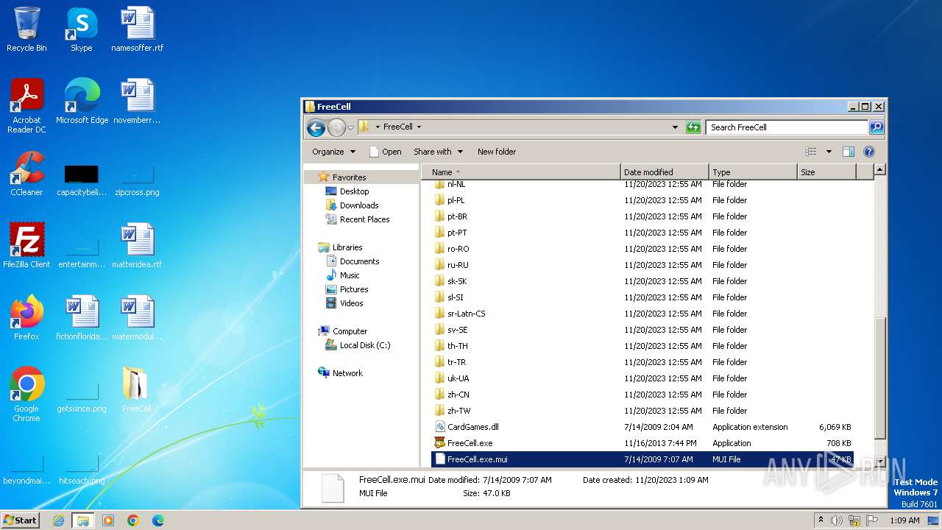Open Explorer help question mark

[x=868, y=152]
